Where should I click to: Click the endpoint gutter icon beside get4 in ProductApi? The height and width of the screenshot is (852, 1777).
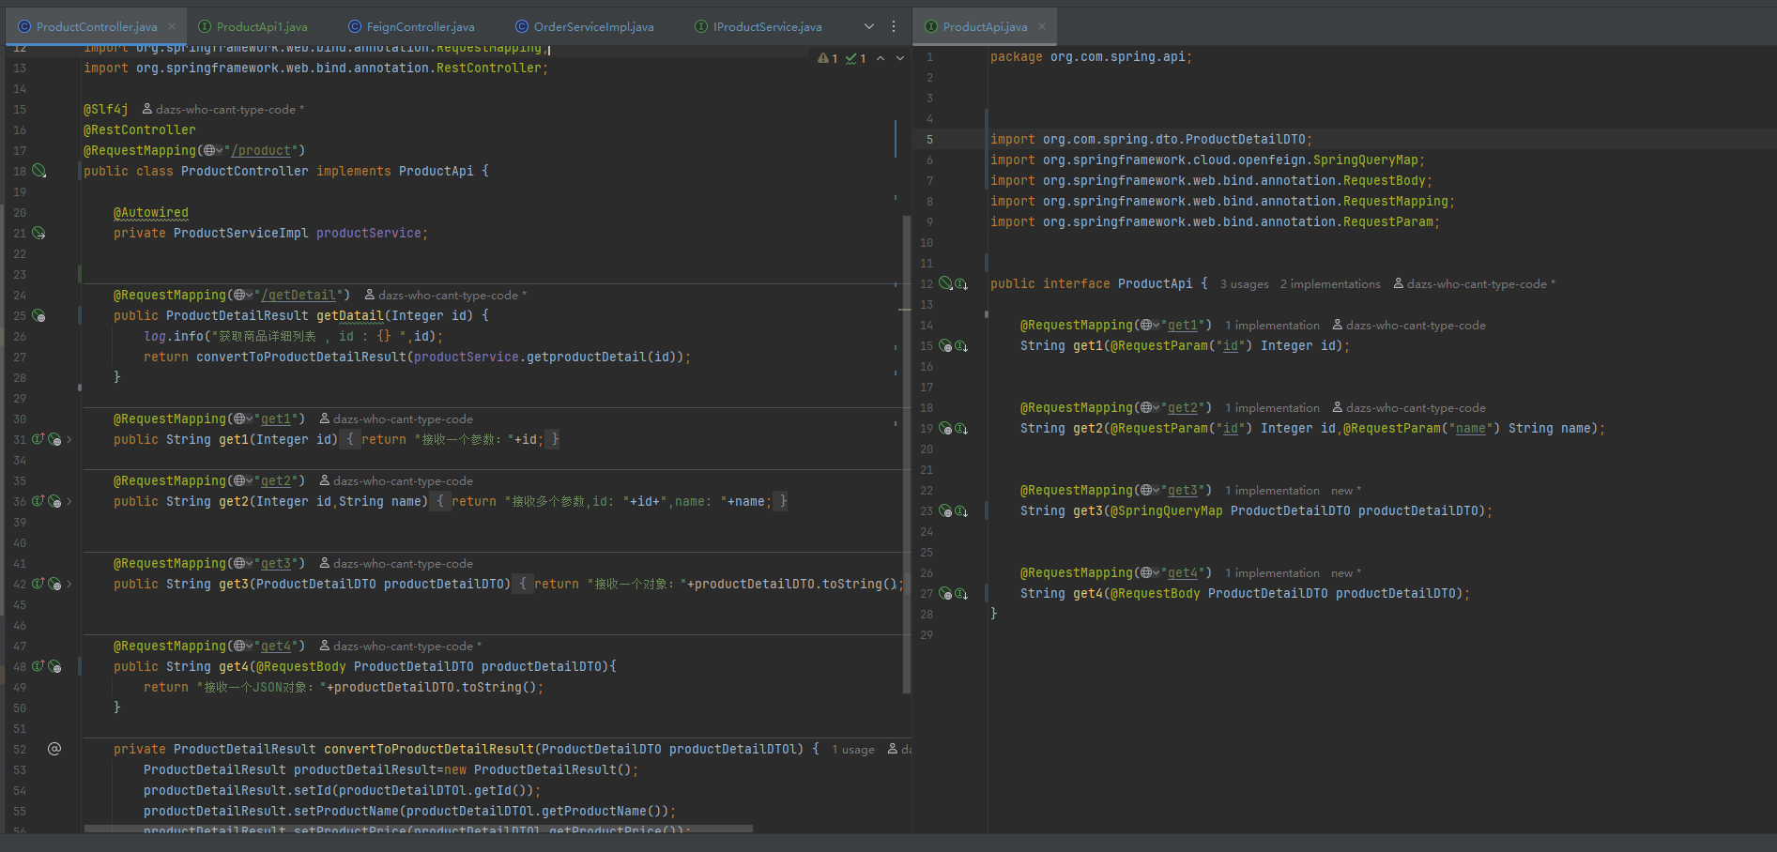(x=945, y=593)
